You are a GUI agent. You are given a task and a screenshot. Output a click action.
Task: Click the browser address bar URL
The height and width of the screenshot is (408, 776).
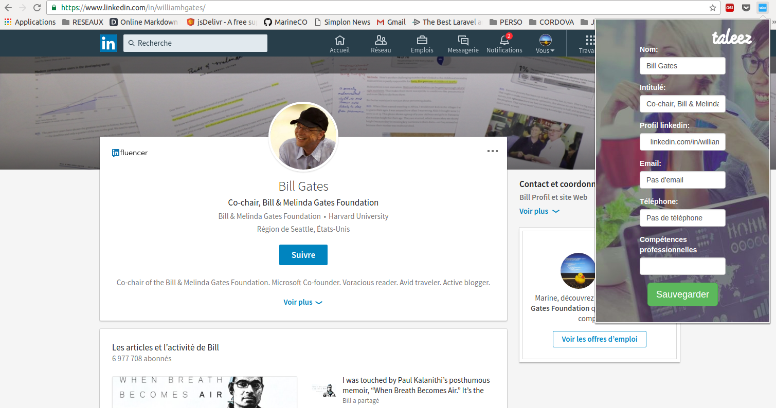tap(133, 8)
